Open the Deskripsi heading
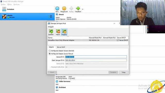 pos(62,87)
